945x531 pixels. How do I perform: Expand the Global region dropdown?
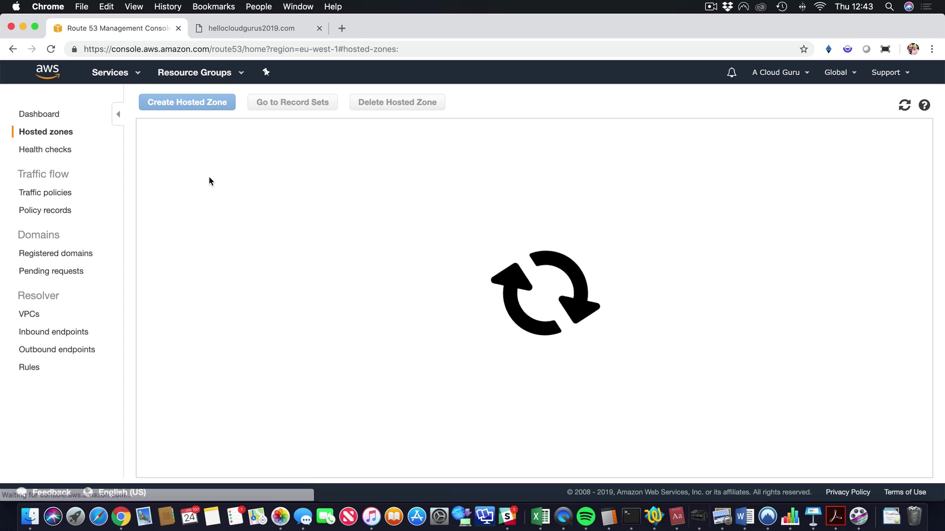[840, 72]
